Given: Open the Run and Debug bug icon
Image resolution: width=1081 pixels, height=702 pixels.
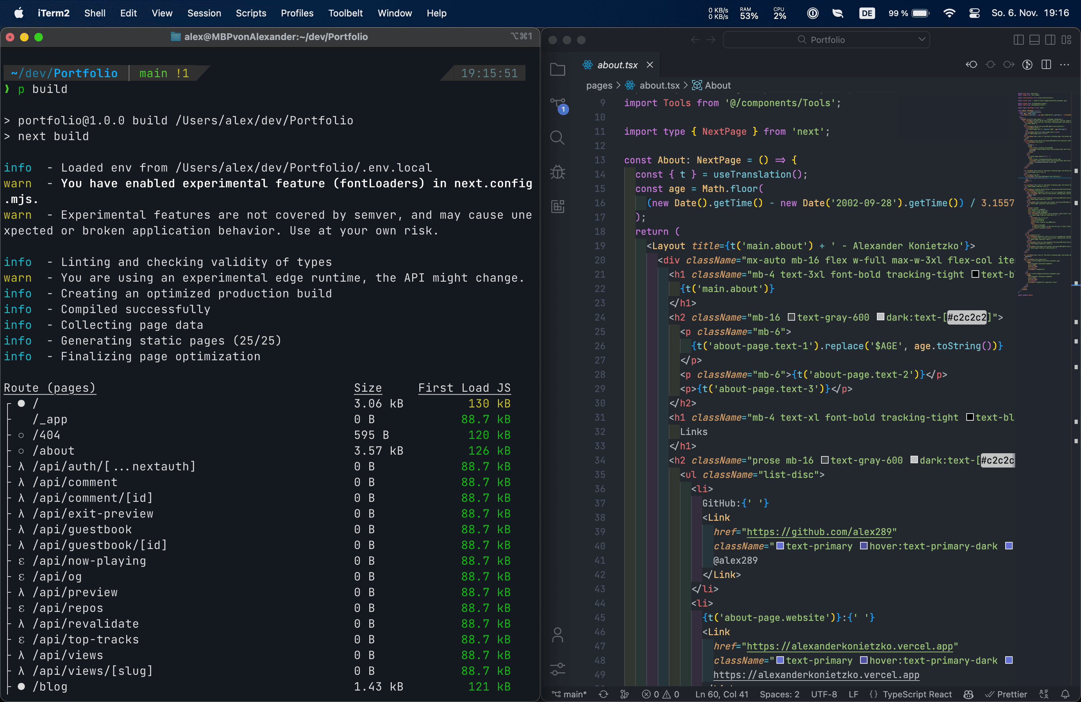Looking at the screenshot, I should (557, 172).
